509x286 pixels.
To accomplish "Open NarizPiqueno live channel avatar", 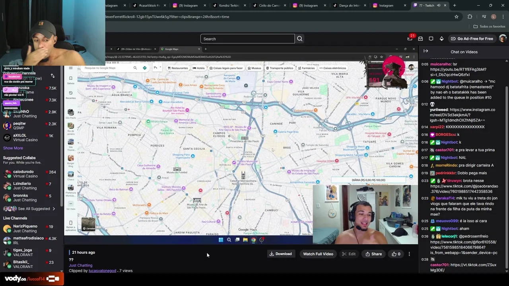I will (7, 228).
